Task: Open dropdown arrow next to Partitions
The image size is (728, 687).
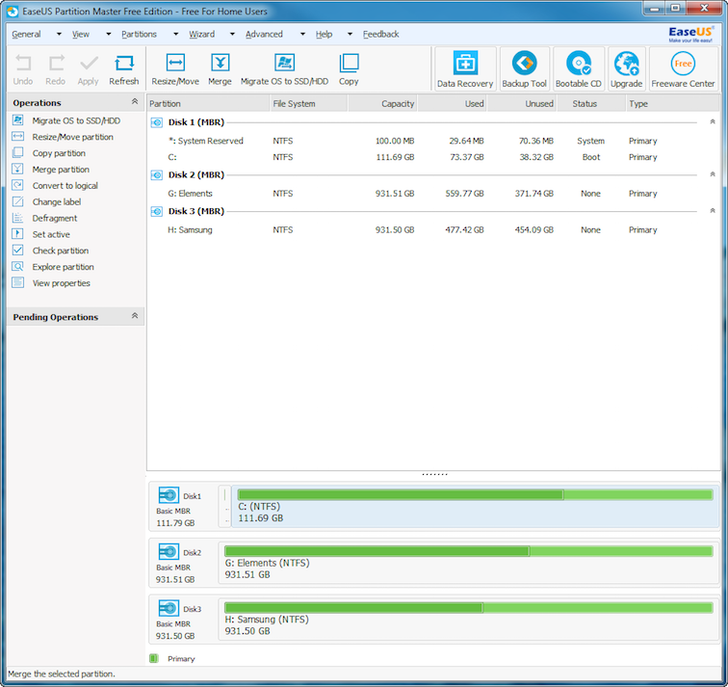Action: click(176, 35)
